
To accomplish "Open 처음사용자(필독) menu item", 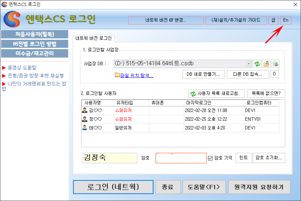I will pos(35,34).
